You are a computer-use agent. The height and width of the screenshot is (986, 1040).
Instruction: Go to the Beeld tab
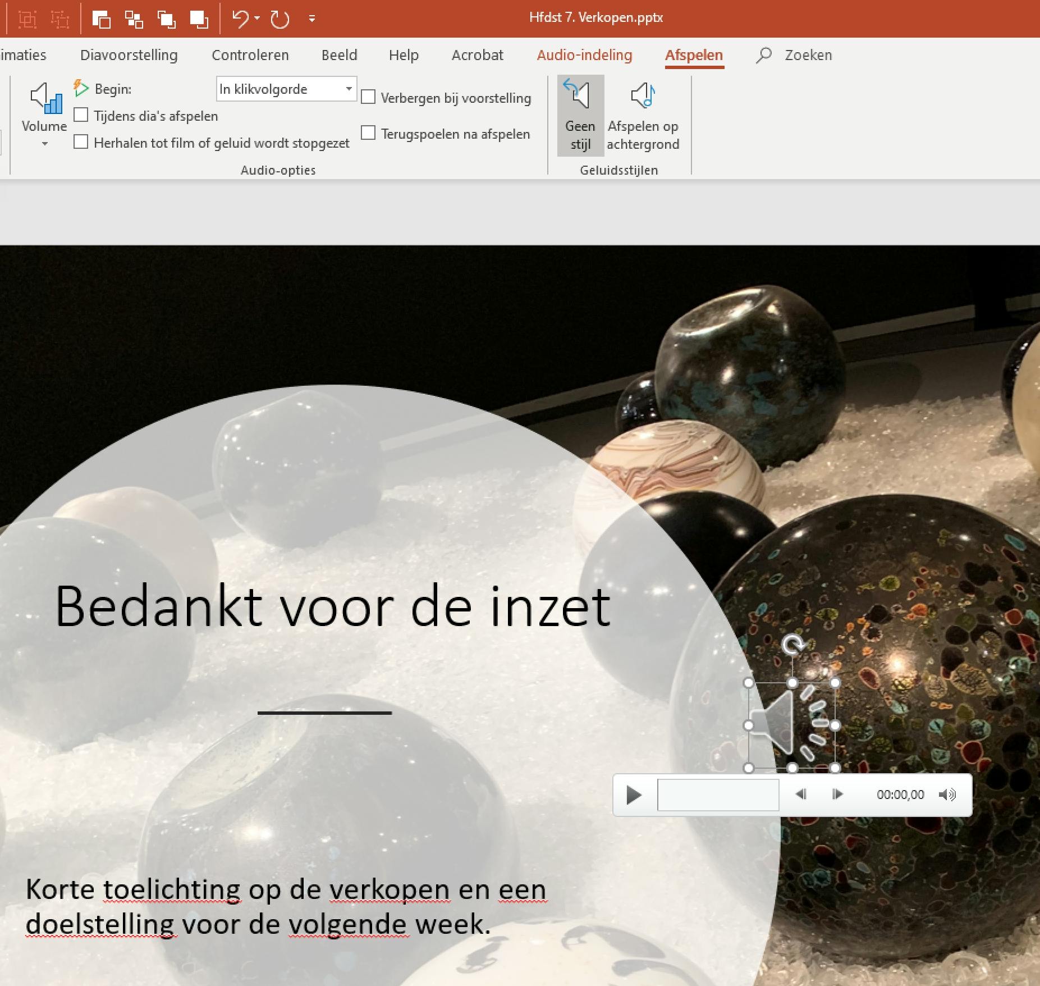click(x=340, y=55)
